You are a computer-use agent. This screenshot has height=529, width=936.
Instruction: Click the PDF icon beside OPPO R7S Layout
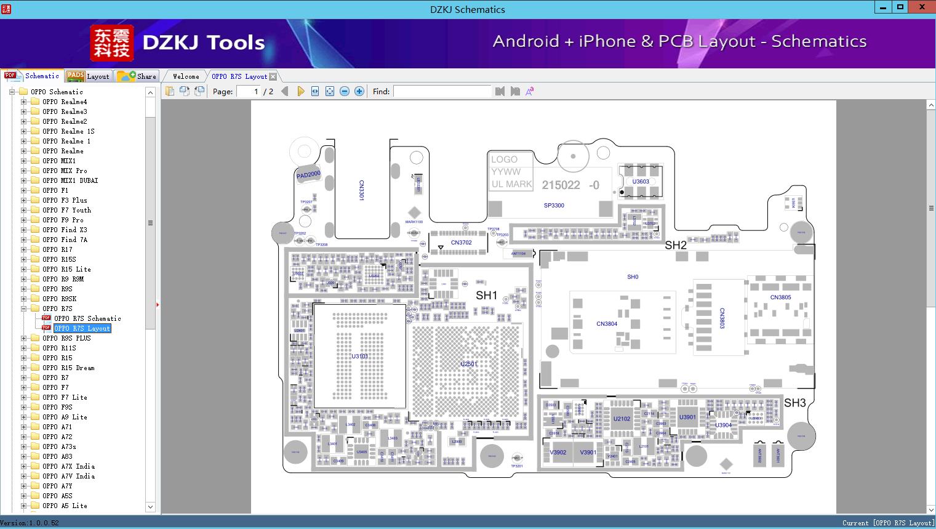[x=46, y=328]
